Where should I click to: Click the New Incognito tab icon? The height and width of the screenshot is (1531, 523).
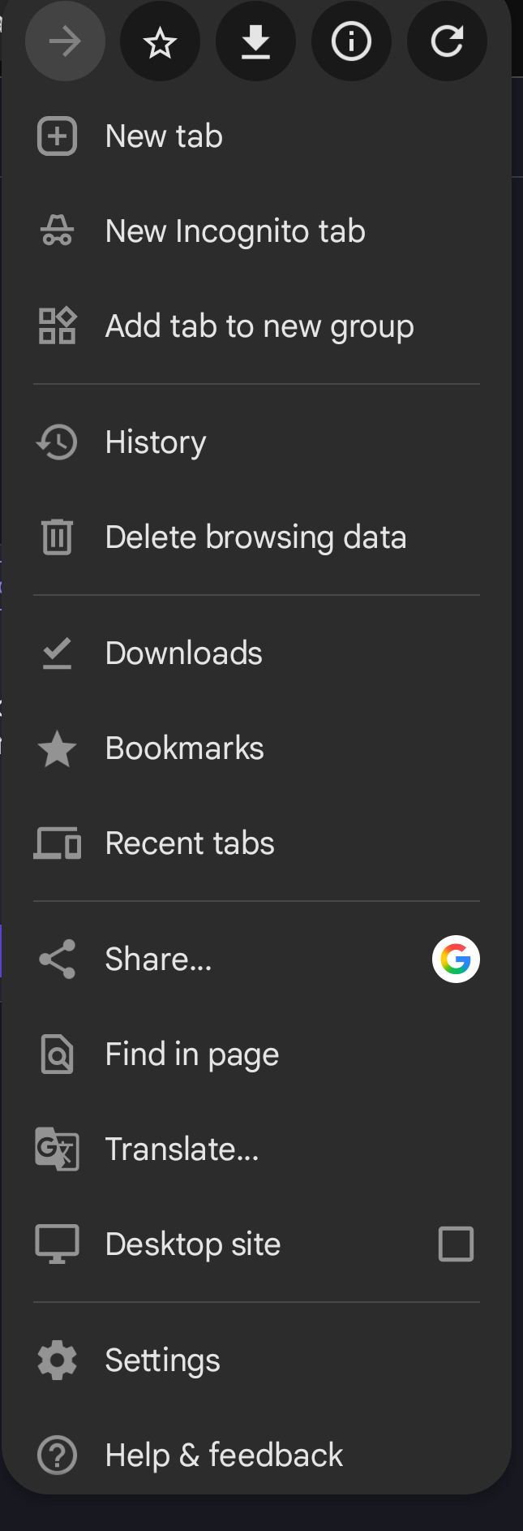coord(57,231)
